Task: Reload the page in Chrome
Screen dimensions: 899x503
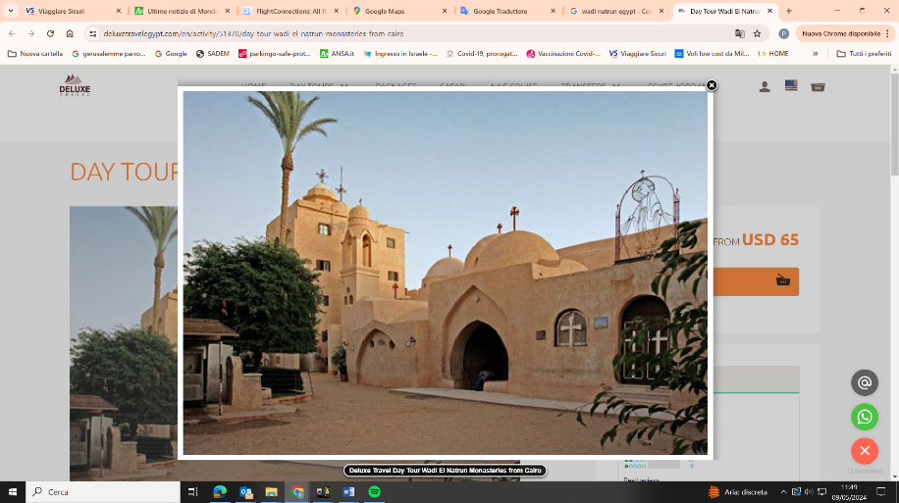Action: [x=50, y=33]
